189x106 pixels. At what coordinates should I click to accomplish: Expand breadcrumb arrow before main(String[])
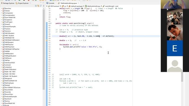tap(101, 6)
